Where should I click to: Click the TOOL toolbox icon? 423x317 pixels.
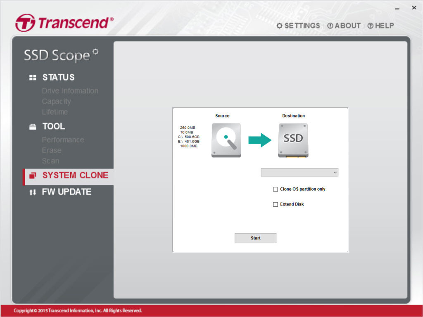33,127
